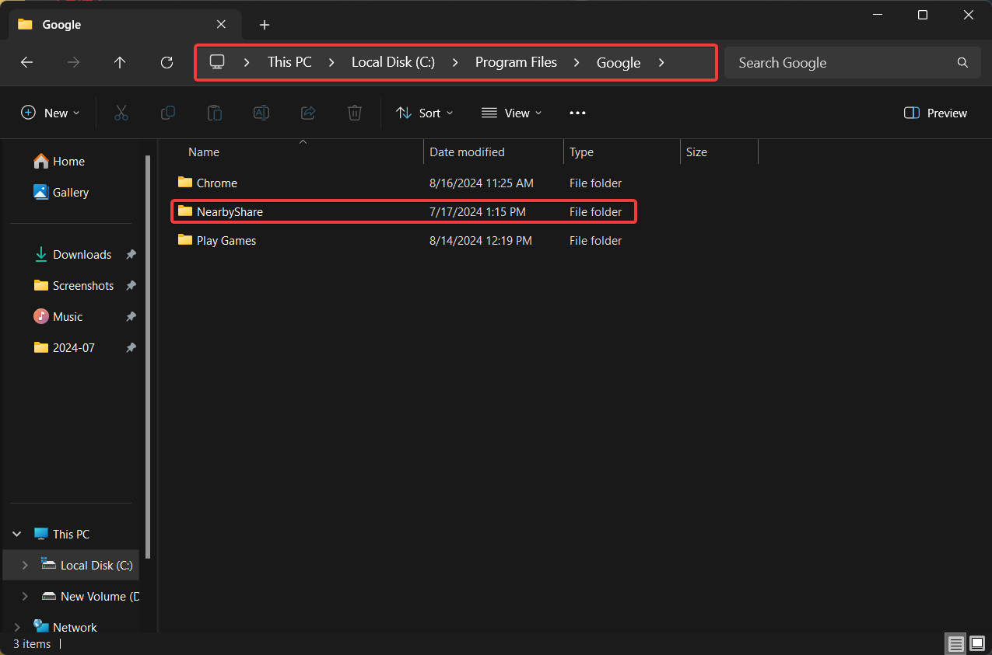Viewport: 992px width, 655px height.
Task: Click date 8/14/2024 12:19 PM cell
Action: click(x=481, y=241)
